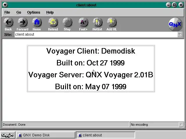Image resolution: width=186 pixels, height=139 pixels.
Task: Open the window menu arrow in title bar
Action: (5, 5)
